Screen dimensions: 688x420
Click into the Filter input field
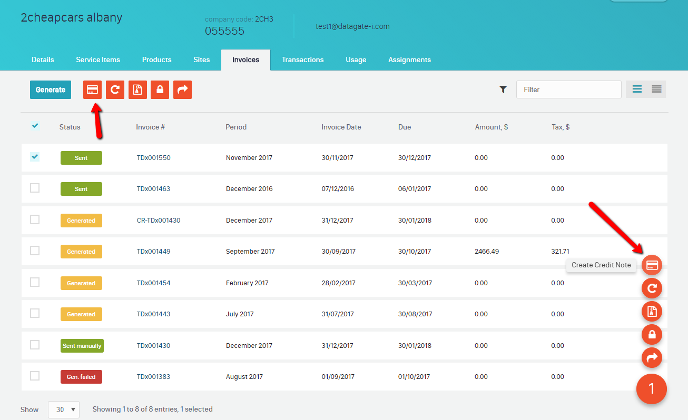[x=568, y=89]
